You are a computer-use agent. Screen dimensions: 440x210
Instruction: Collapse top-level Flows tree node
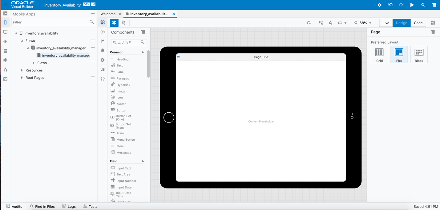pos(22,41)
